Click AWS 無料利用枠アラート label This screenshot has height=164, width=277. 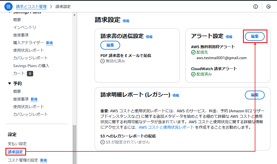(x=213, y=47)
